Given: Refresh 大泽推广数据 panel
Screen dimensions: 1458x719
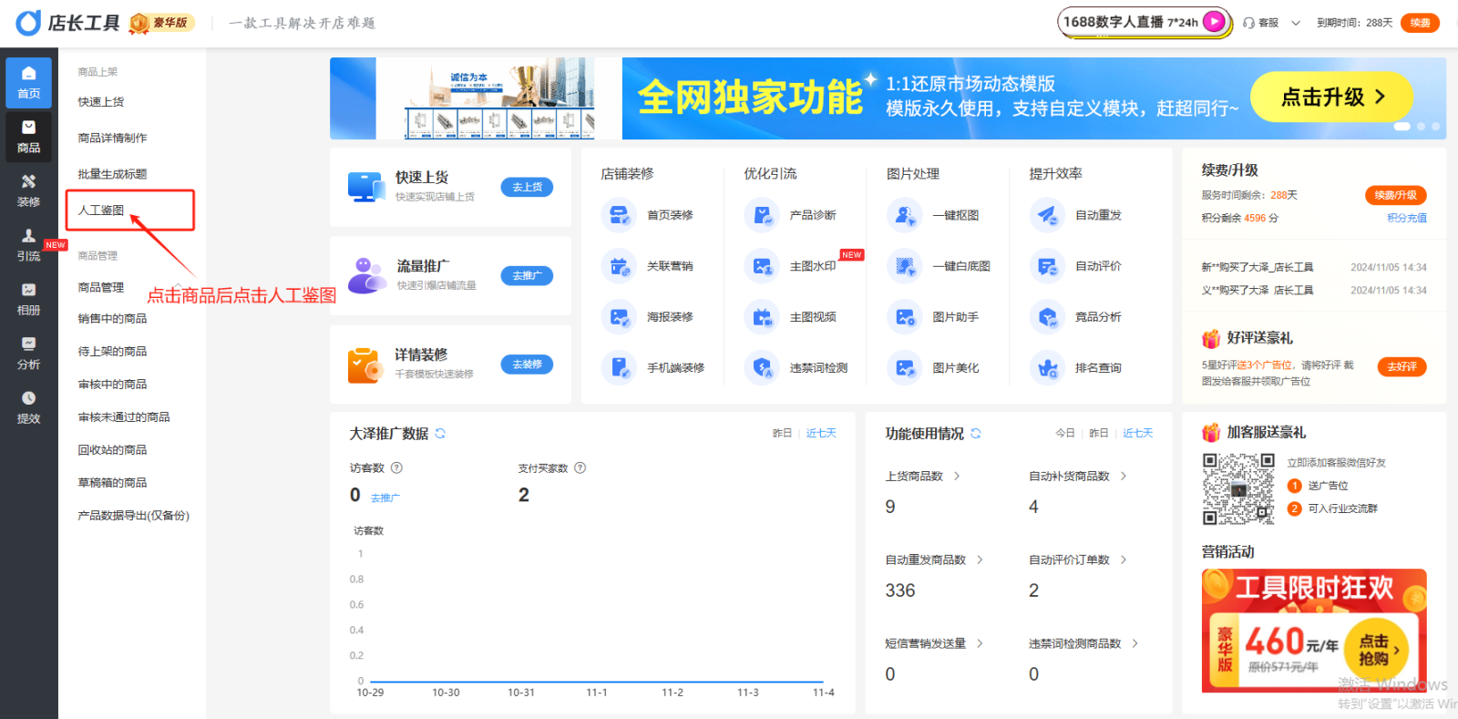Looking at the screenshot, I should (440, 434).
